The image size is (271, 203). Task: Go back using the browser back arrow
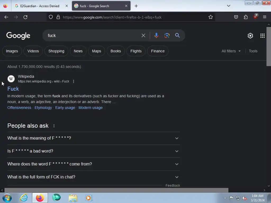click(x=6, y=17)
